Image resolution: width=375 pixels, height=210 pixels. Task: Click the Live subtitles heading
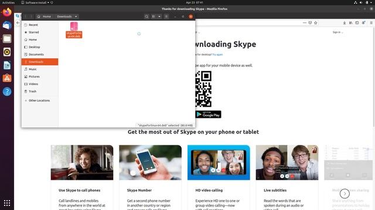pos(275,190)
